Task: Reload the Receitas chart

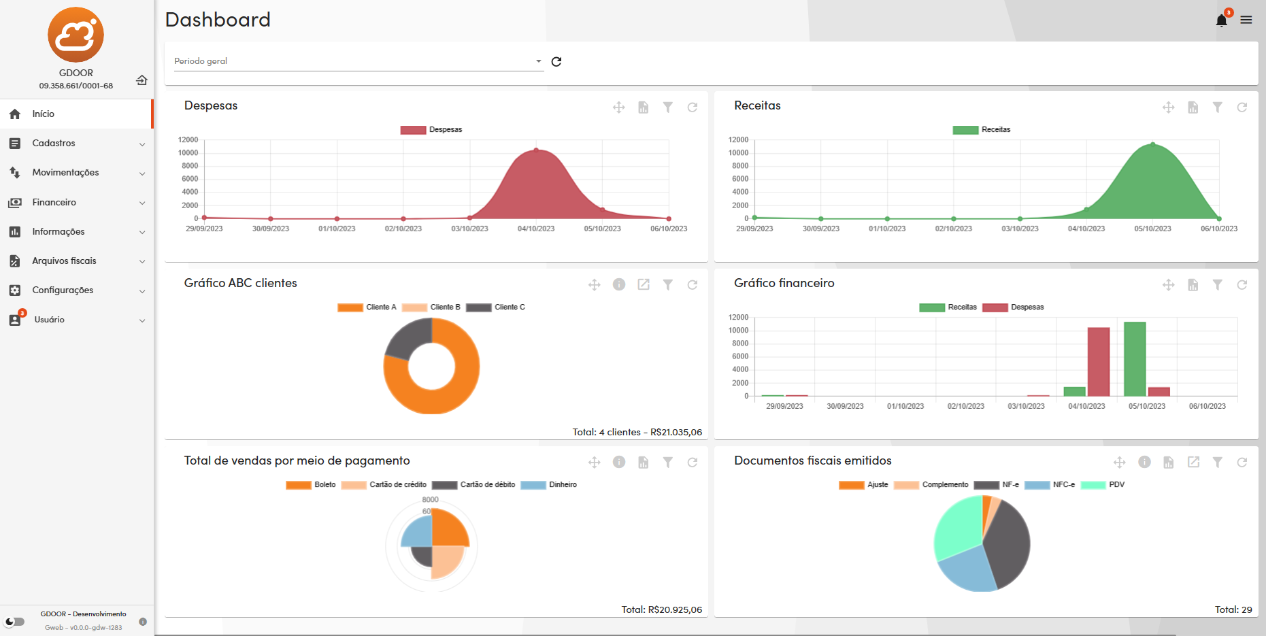Action: tap(1242, 107)
